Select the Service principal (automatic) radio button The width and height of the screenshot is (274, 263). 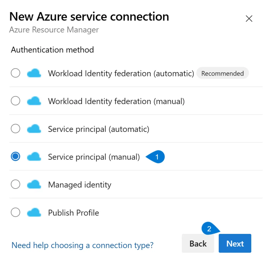(x=15, y=129)
